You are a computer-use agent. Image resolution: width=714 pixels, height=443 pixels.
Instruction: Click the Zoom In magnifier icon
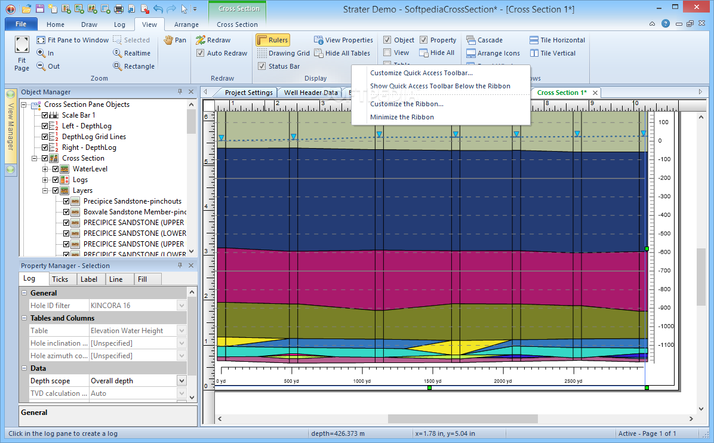coord(41,53)
